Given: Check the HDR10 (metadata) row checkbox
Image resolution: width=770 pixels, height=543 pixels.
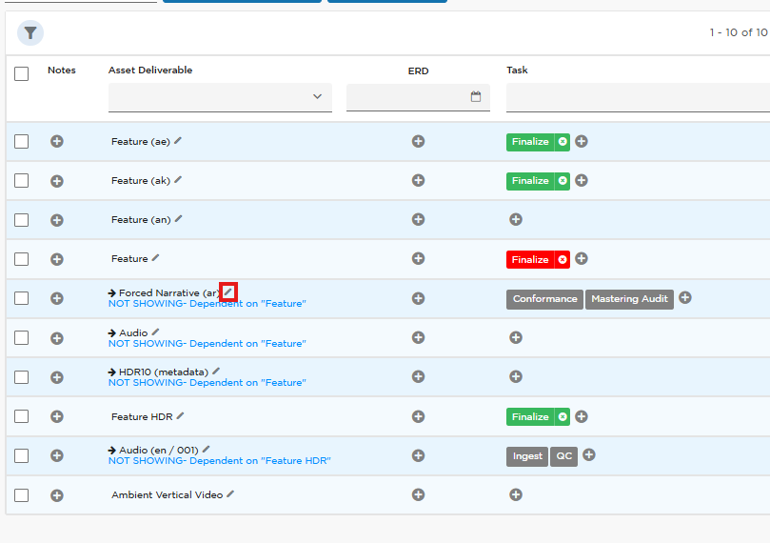Looking at the screenshot, I should click(x=21, y=377).
